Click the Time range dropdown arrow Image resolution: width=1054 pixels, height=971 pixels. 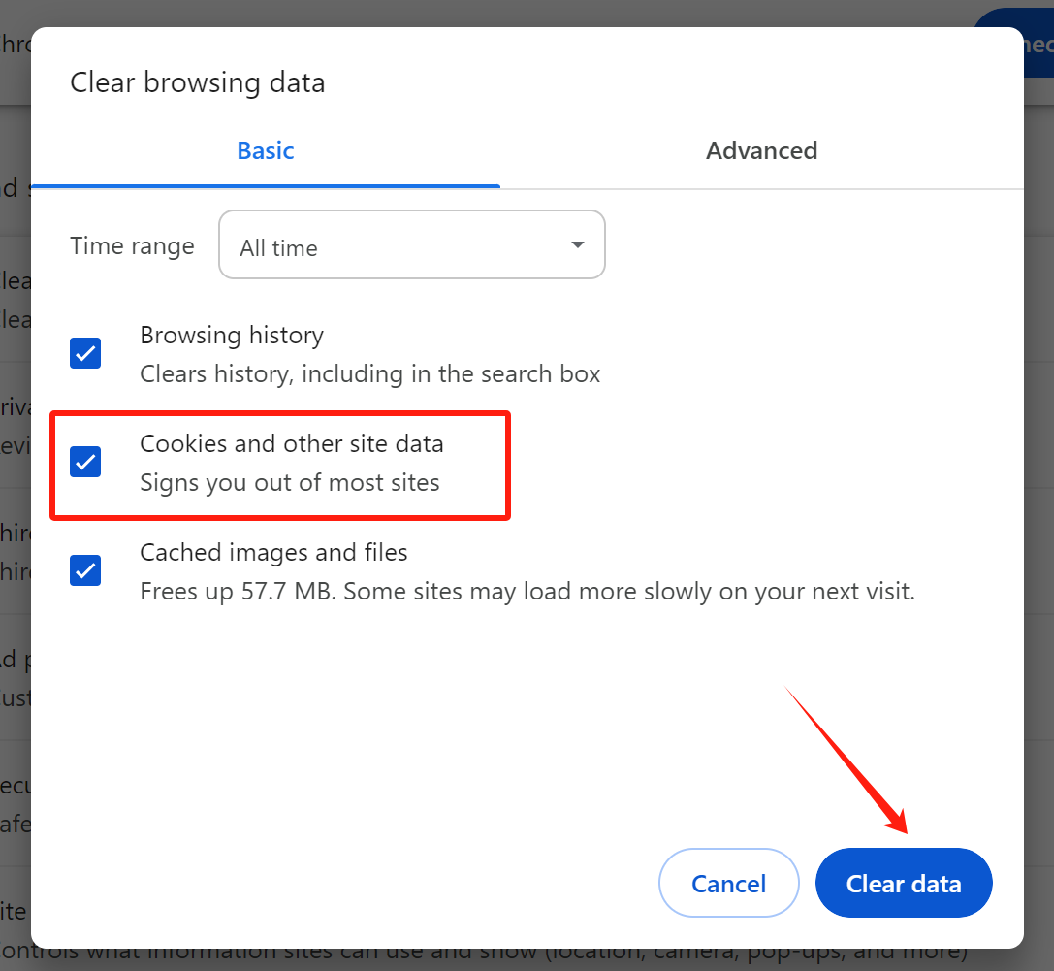click(x=578, y=245)
